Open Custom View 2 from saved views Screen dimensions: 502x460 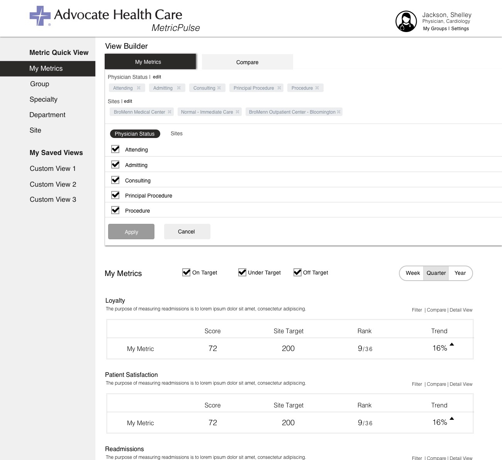pos(53,184)
